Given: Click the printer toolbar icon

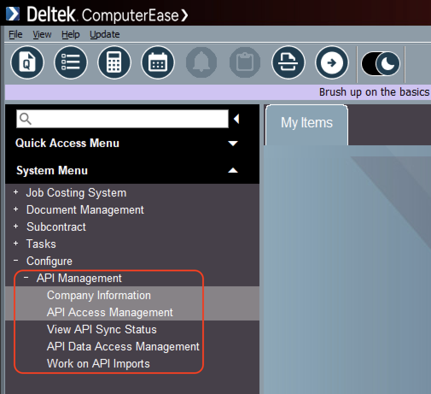Looking at the screenshot, I should pos(288,62).
